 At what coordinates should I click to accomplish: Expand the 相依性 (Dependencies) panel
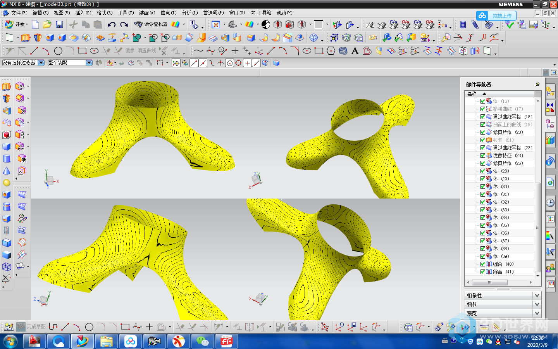click(503, 295)
